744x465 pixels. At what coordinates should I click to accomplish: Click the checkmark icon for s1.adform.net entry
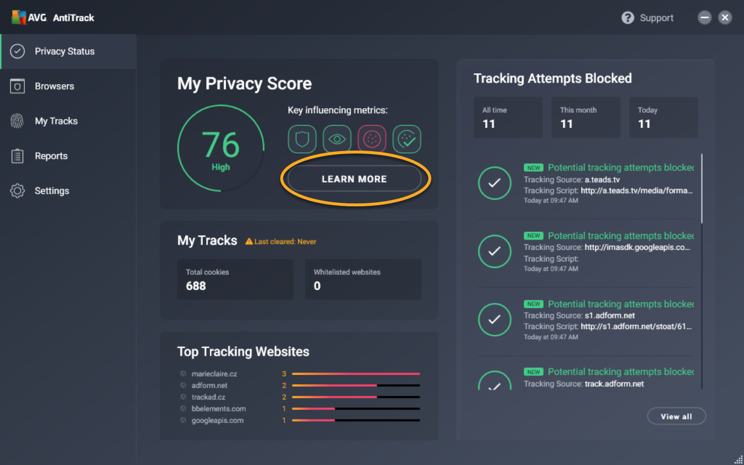click(x=495, y=319)
